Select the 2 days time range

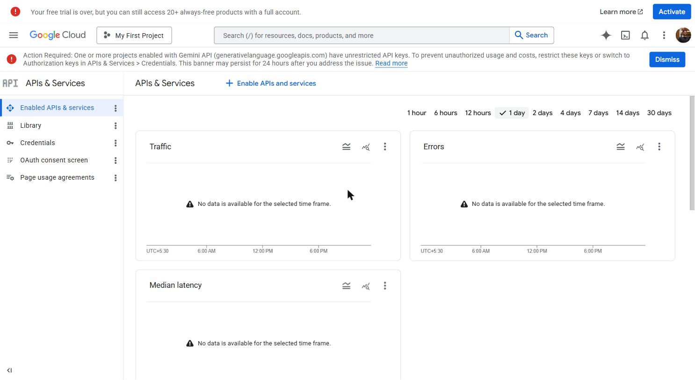click(543, 113)
